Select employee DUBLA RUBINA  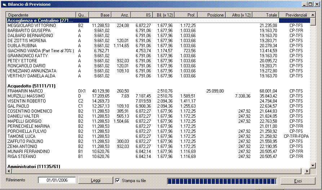click(22, 45)
